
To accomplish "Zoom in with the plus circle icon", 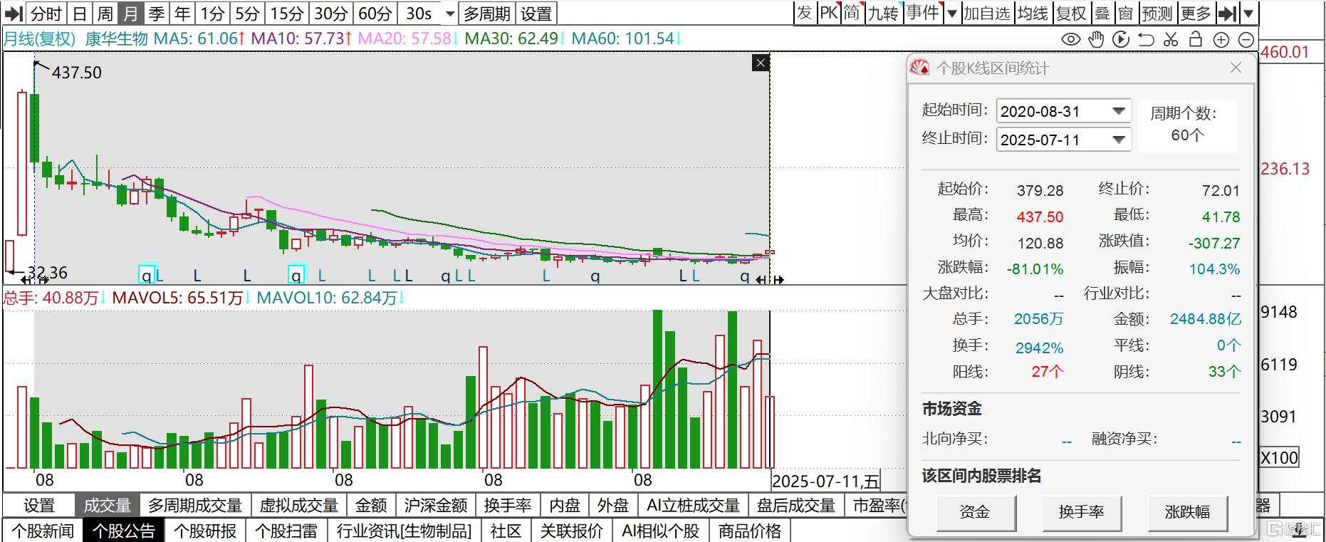I will 1221,40.
